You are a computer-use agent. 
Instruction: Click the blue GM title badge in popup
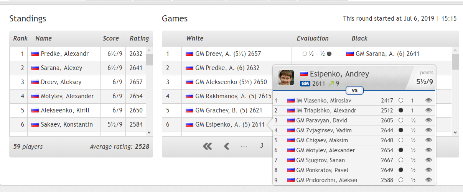[x=305, y=83]
